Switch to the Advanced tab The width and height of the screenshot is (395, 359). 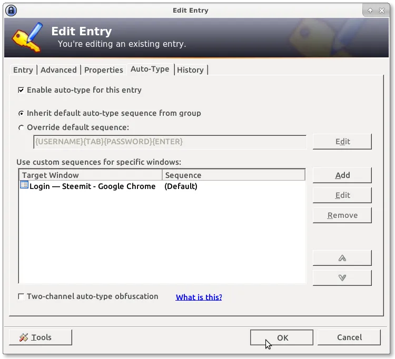pyautogui.click(x=58, y=69)
